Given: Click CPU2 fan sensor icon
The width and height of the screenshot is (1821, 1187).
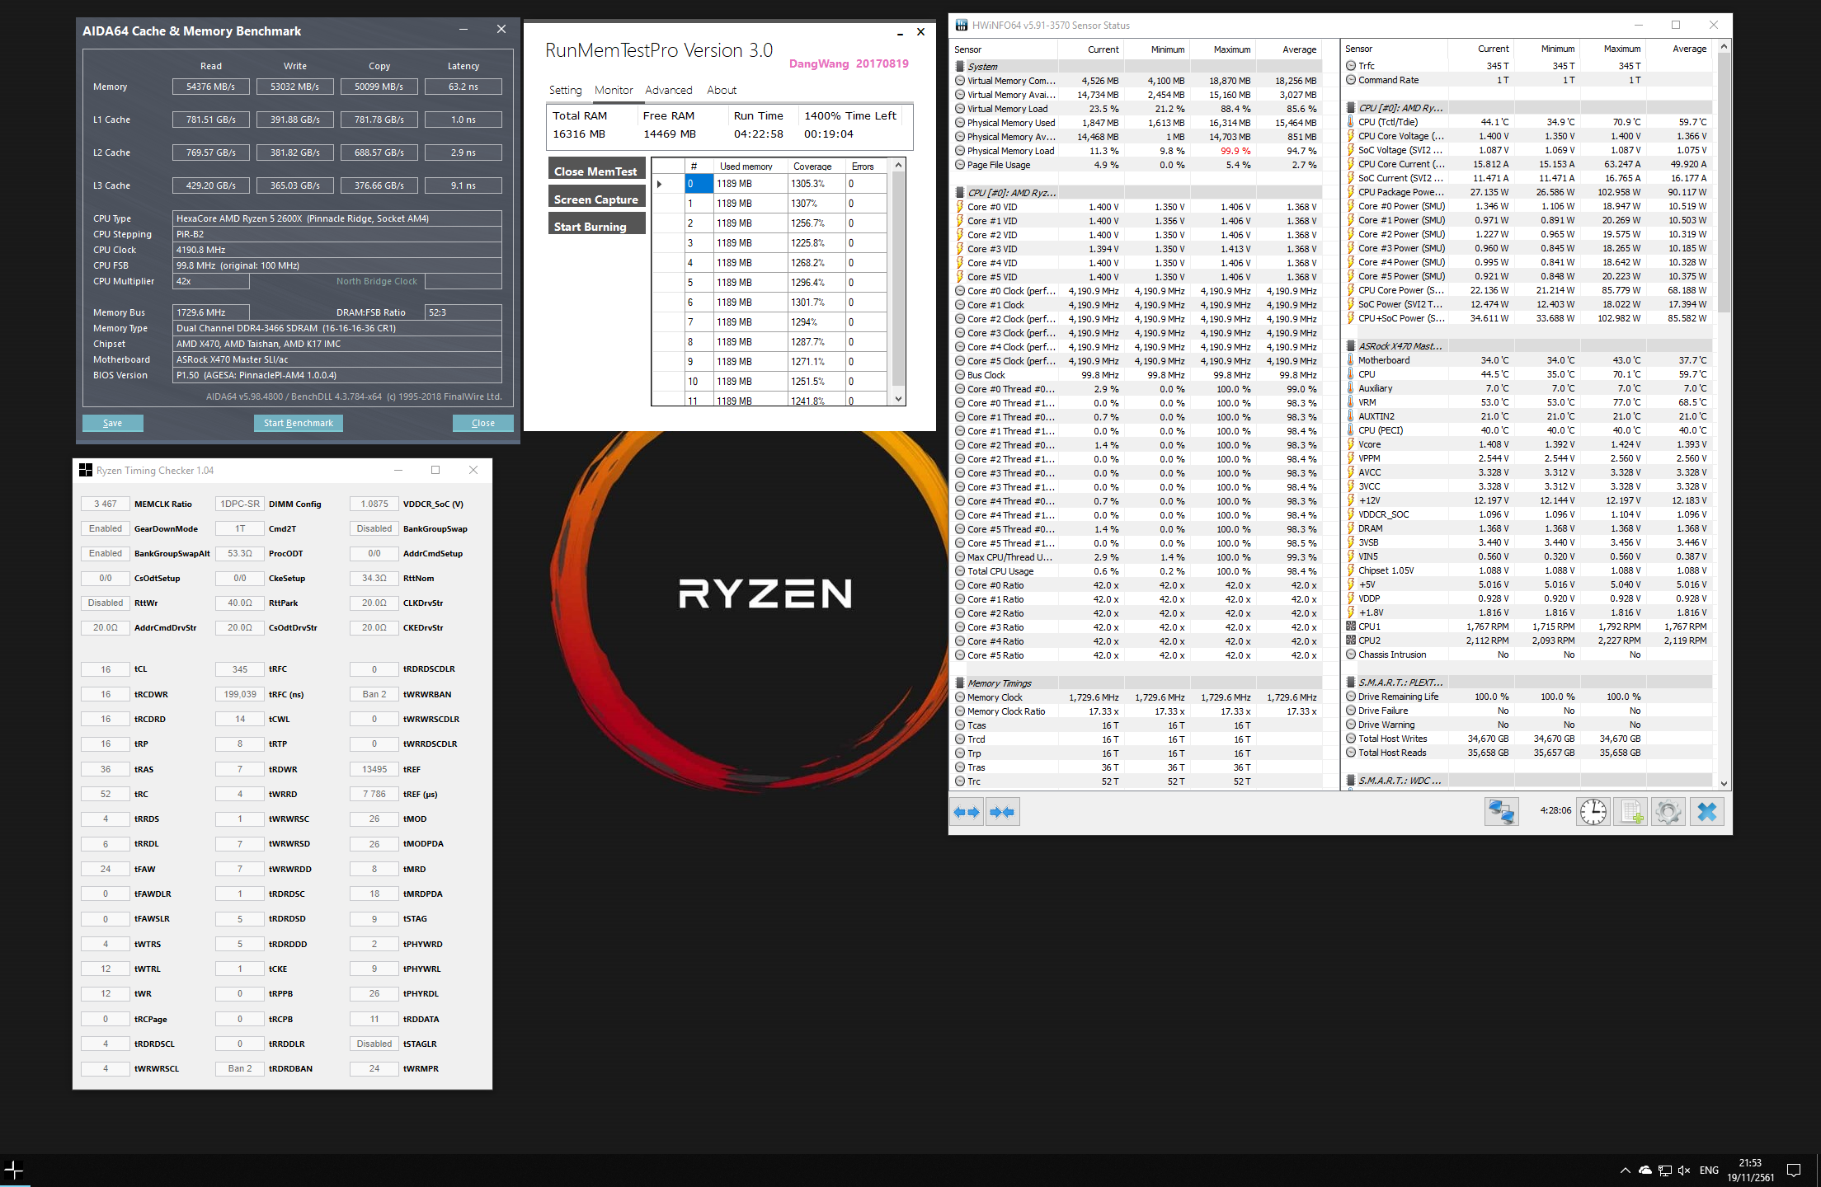Looking at the screenshot, I should [1351, 640].
